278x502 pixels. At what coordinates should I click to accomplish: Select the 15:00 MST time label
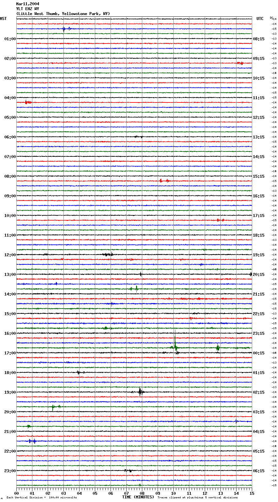10,314
